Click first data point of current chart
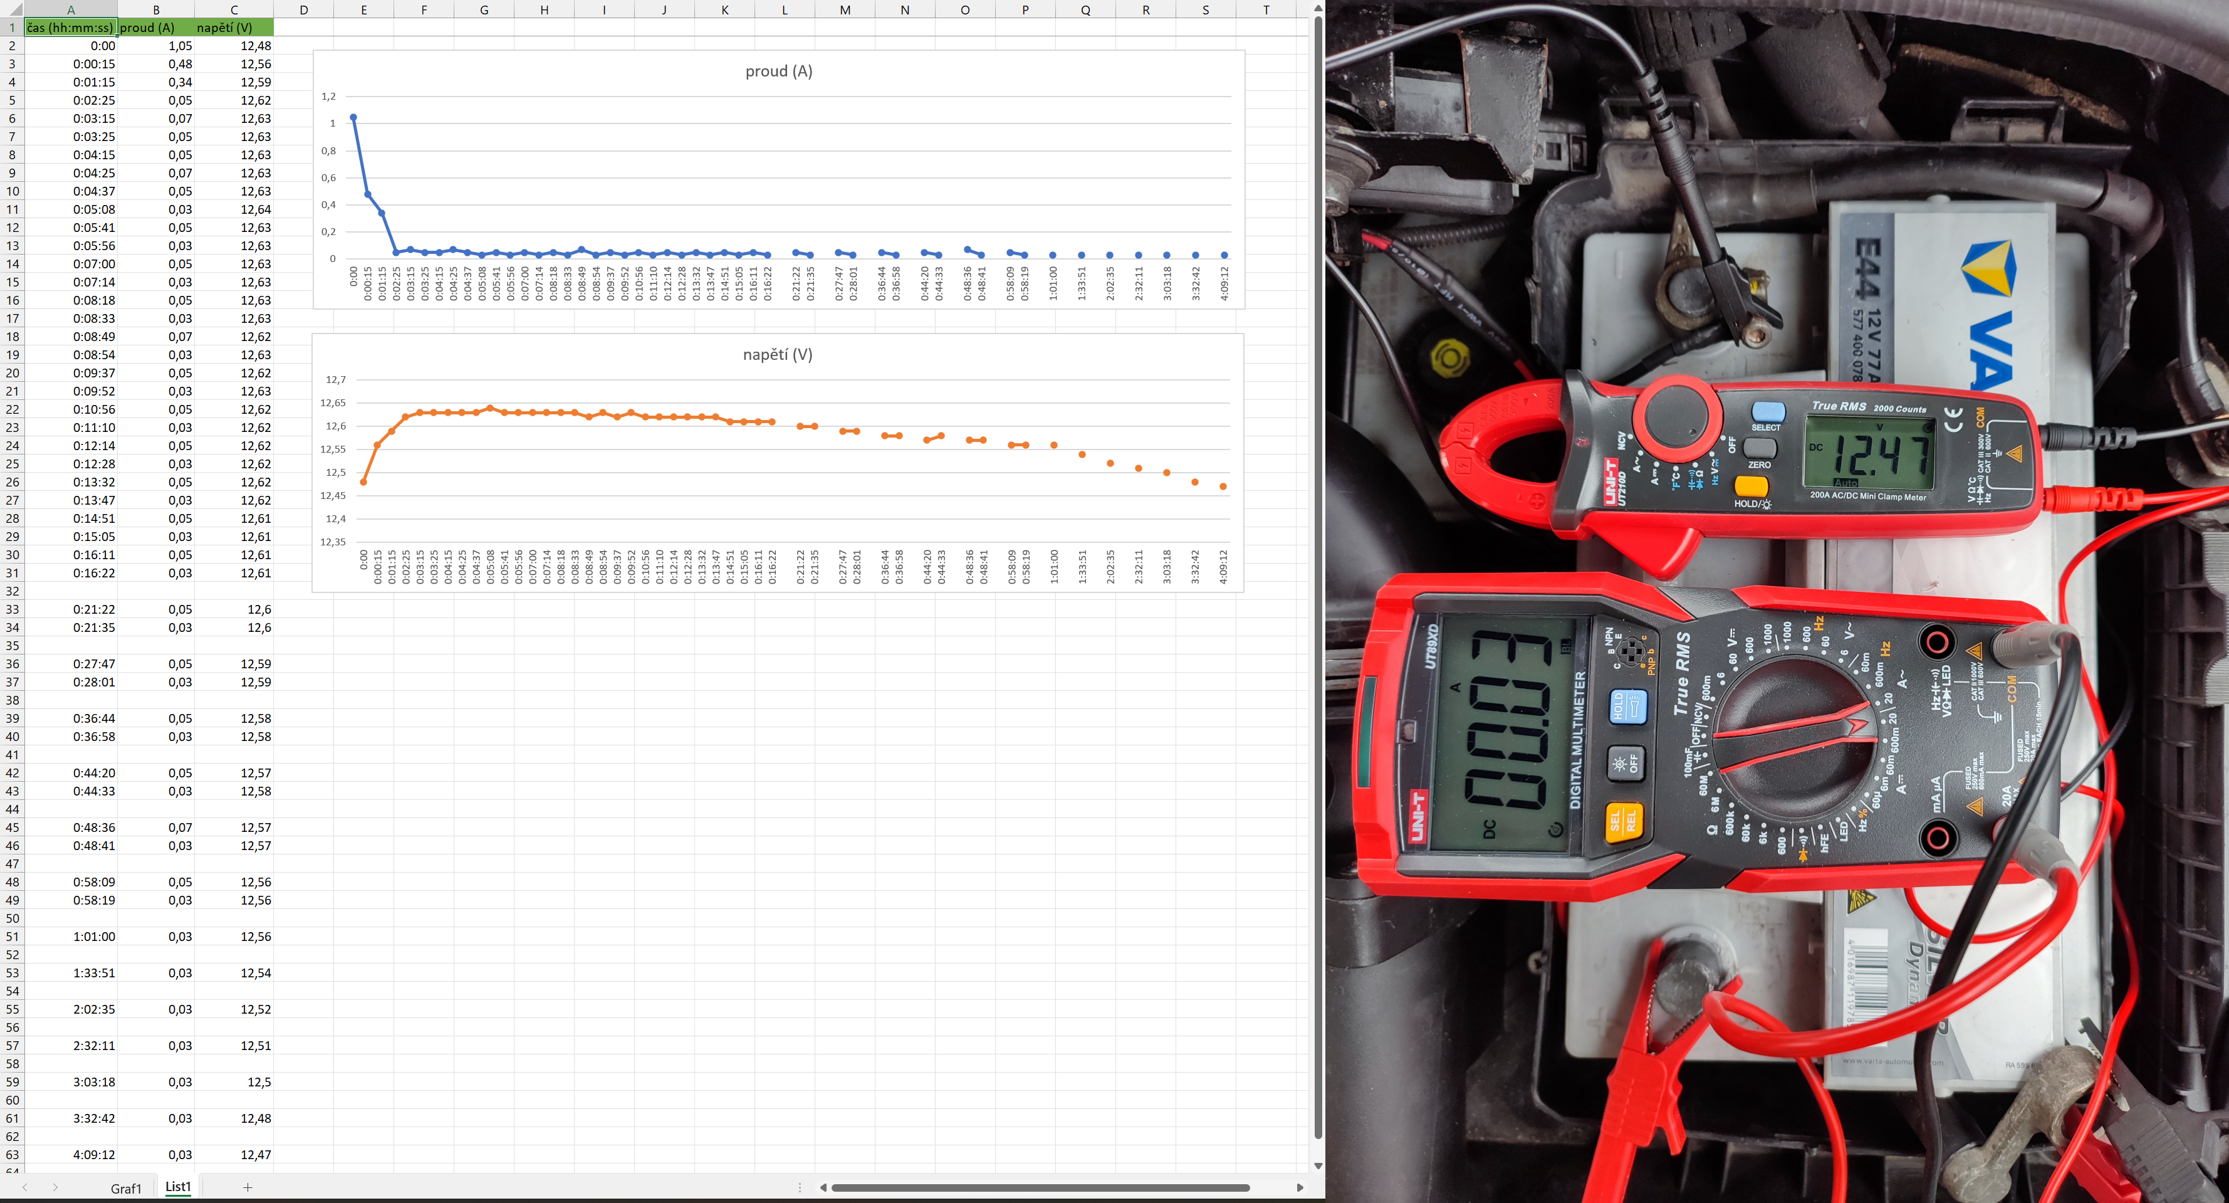 point(353,117)
